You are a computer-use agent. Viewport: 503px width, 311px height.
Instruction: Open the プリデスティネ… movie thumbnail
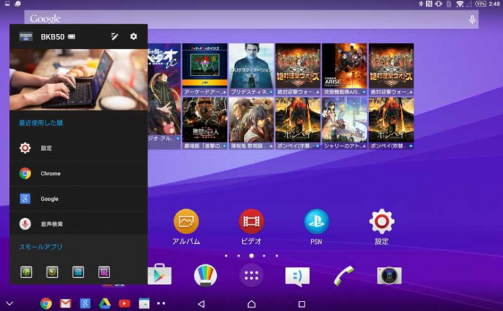[x=252, y=69]
